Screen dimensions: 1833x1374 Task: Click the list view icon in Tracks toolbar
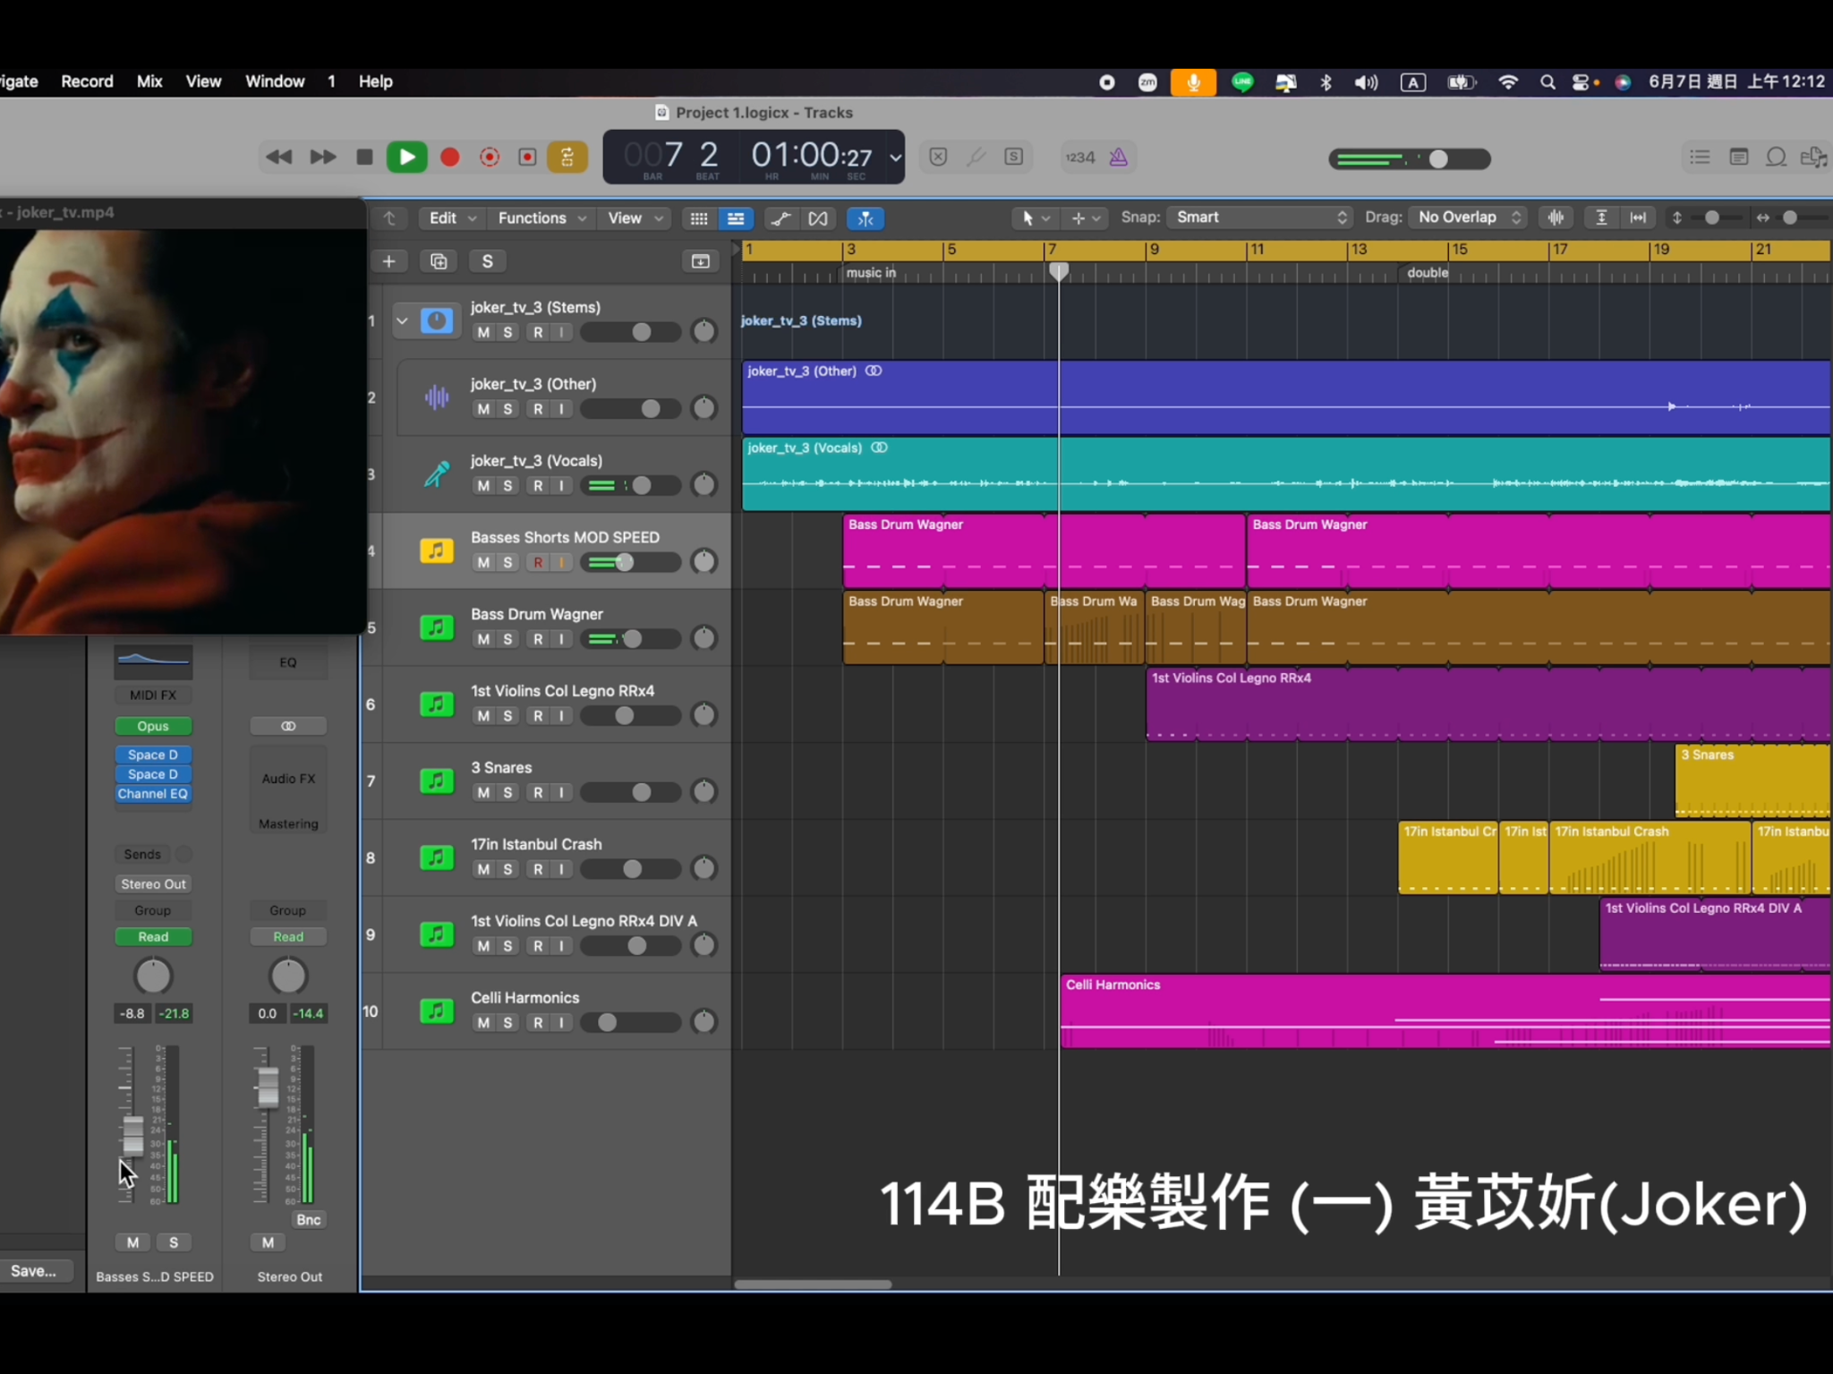(x=736, y=218)
